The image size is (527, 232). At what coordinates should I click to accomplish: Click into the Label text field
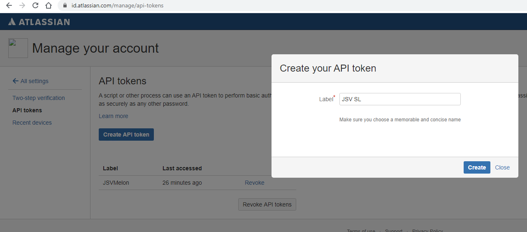[x=399, y=99]
